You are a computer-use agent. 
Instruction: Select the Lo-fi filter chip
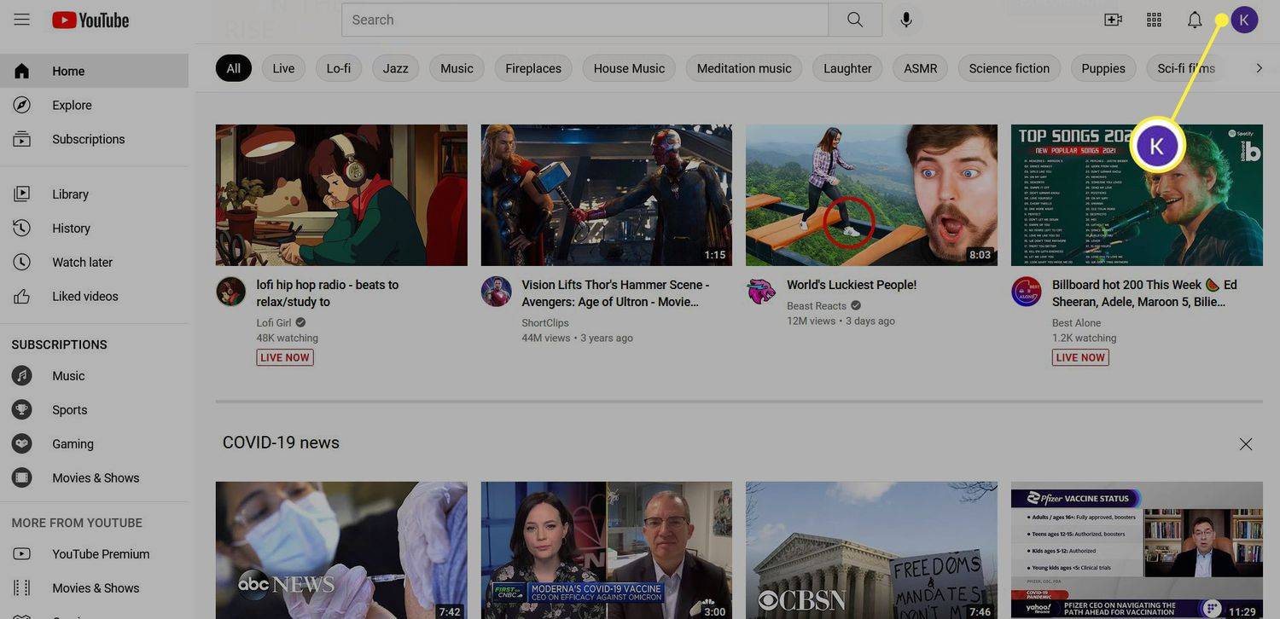339,68
